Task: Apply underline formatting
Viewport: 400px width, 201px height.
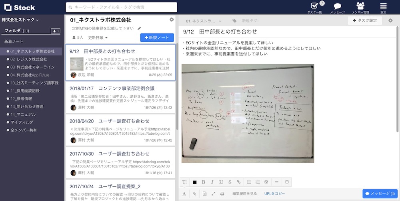Action: pyautogui.click(x=221, y=182)
